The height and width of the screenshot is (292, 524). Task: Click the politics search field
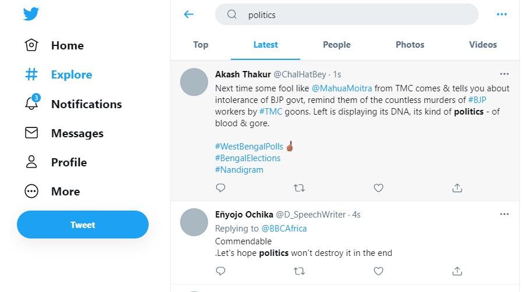[347, 15]
